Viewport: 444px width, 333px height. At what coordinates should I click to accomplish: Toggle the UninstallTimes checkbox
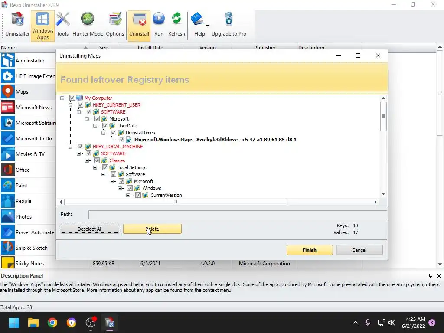(113, 133)
